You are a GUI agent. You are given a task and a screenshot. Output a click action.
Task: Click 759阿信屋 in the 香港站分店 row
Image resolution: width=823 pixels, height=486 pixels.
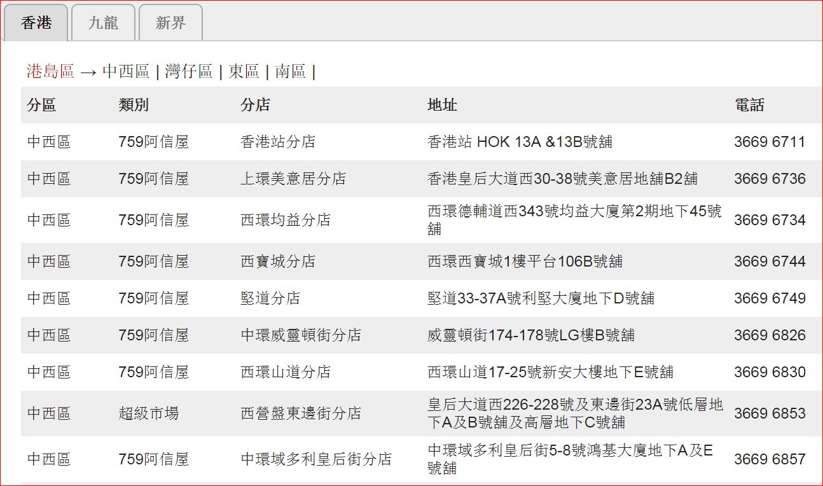(x=154, y=142)
